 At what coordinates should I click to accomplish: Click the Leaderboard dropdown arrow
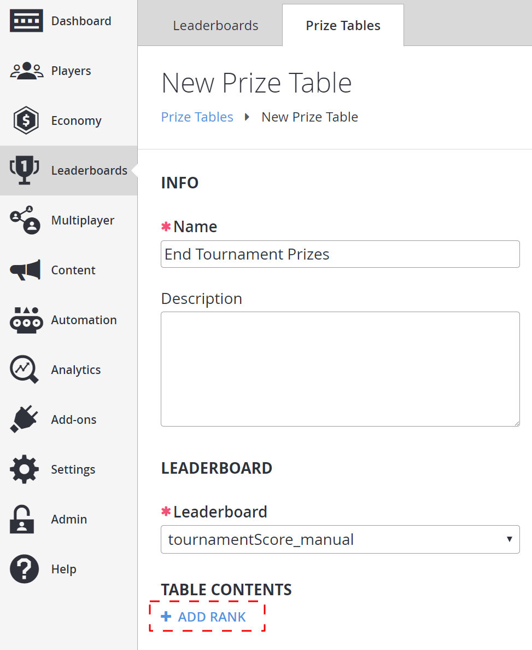pyautogui.click(x=509, y=539)
